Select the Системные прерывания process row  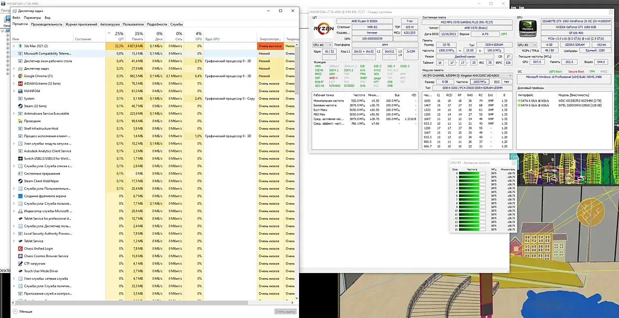click(154, 173)
